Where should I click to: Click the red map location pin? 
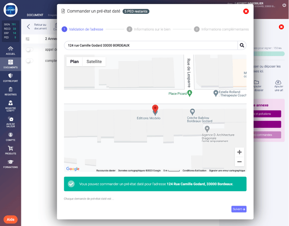155,109
